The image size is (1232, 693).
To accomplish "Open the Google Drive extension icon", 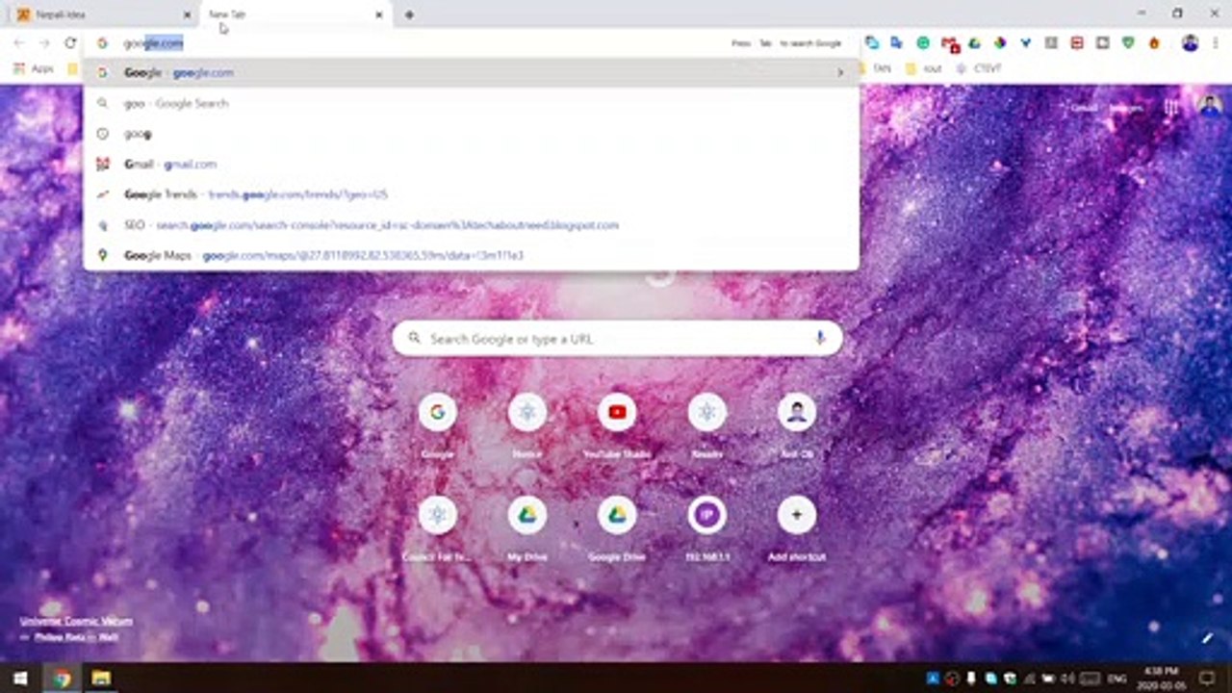I will pyautogui.click(x=974, y=43).
